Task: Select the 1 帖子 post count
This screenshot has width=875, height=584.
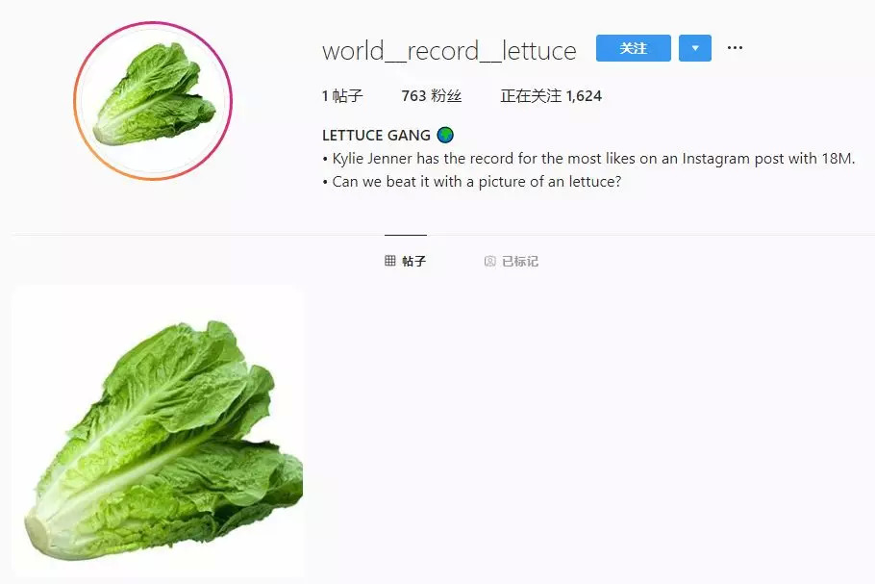Action: pyautogui.click(x=342, y=96)
